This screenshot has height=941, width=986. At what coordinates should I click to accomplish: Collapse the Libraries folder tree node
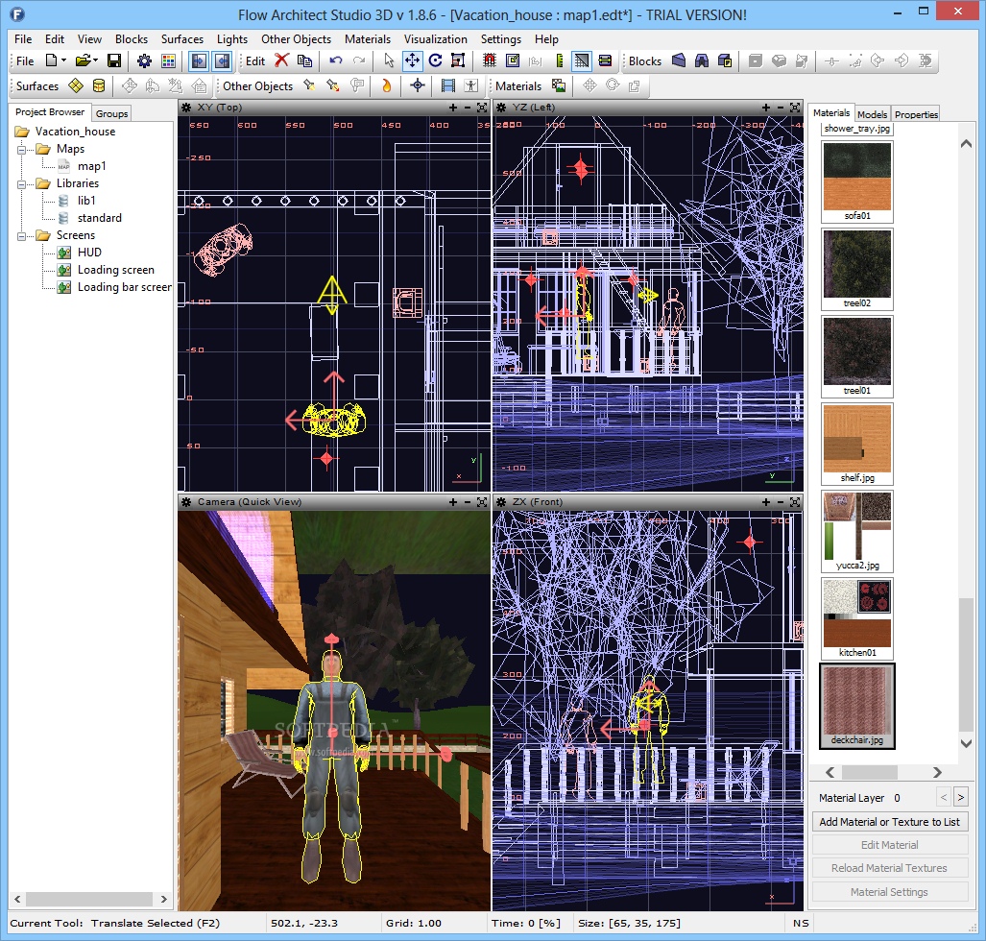tap(22, 184)
